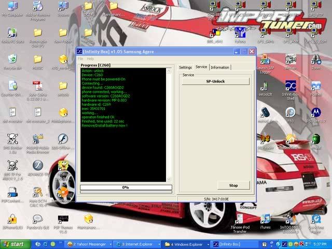
Task: Open the Help menu in Infinity Box
Action: click(90, 59)
